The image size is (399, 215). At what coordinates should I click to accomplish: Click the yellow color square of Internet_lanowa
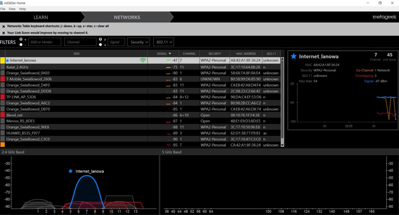(2, 61)
